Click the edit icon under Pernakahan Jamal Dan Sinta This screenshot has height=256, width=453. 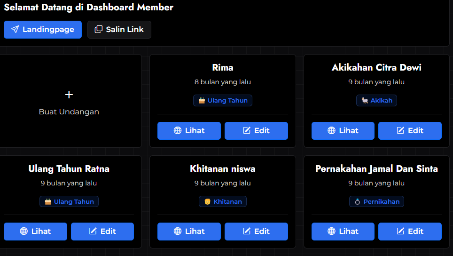click(x=400, y=232)
